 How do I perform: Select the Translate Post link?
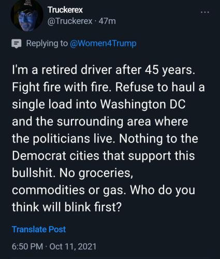[39, 229]
